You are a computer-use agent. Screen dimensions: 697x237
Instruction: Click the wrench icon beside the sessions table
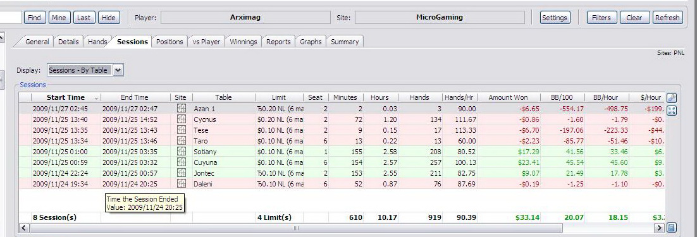[x=672, y=98]
